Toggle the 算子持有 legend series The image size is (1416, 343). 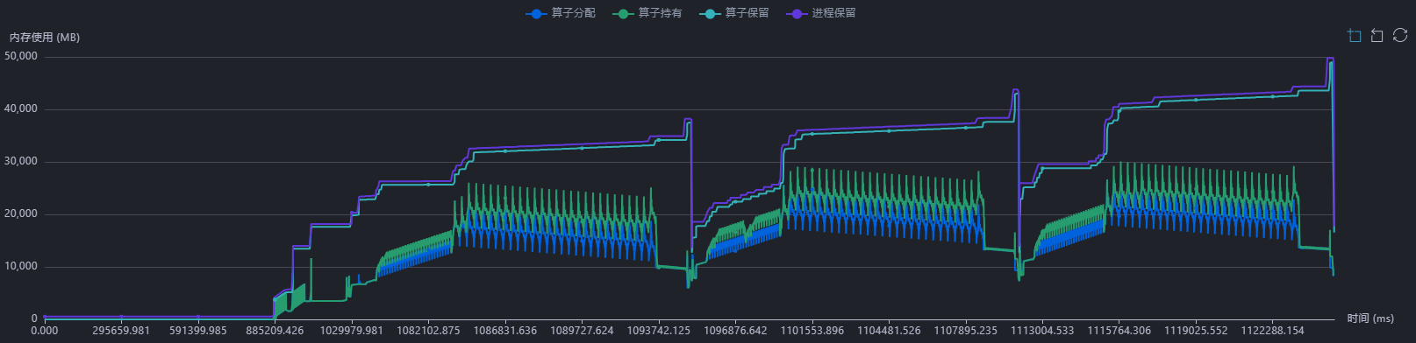(x=647, y=13)
